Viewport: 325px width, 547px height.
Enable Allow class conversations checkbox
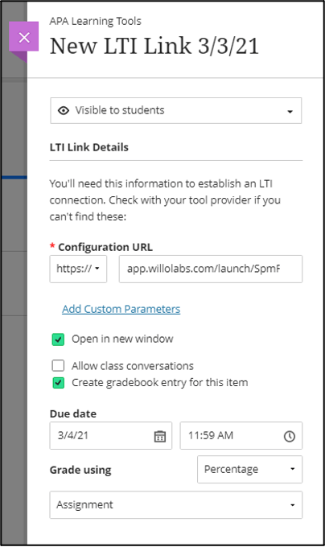58,365
